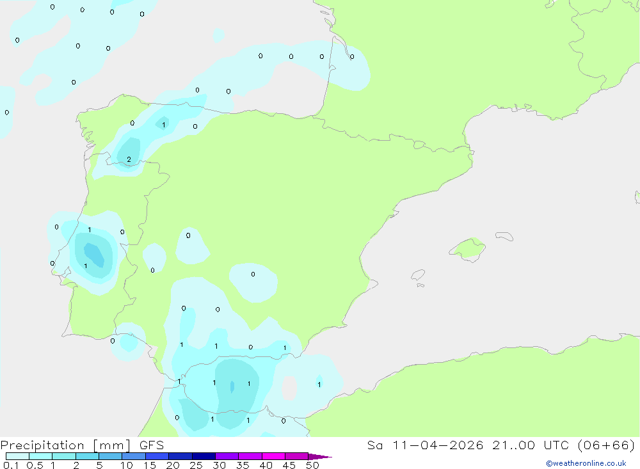Click Ibiza island on the map

pos(418,275)
